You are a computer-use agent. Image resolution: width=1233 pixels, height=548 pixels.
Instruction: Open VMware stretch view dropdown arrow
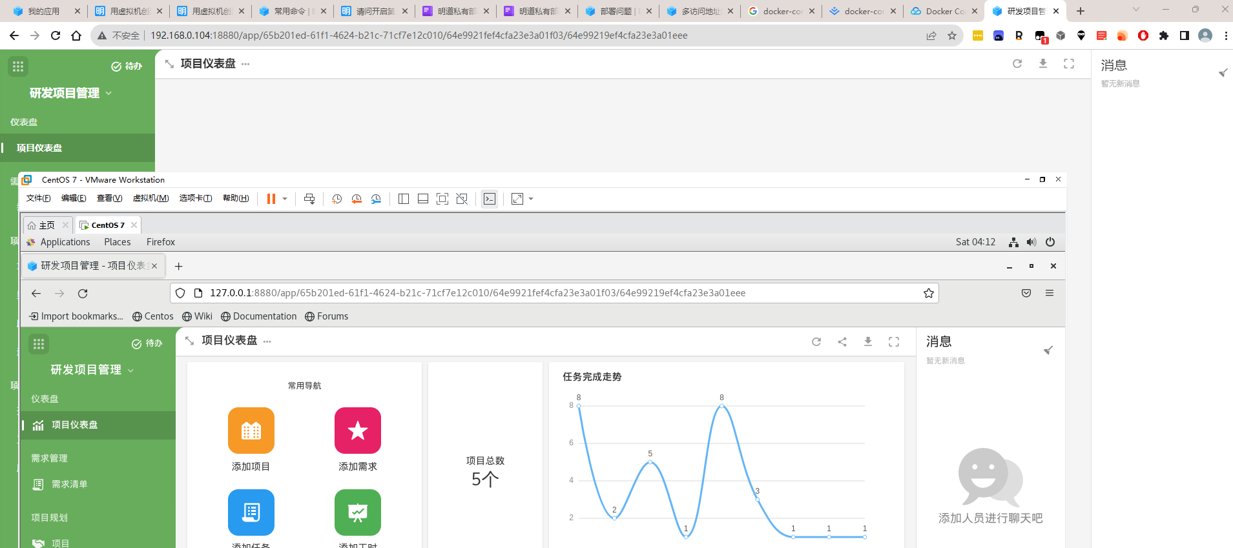(531, 199)
